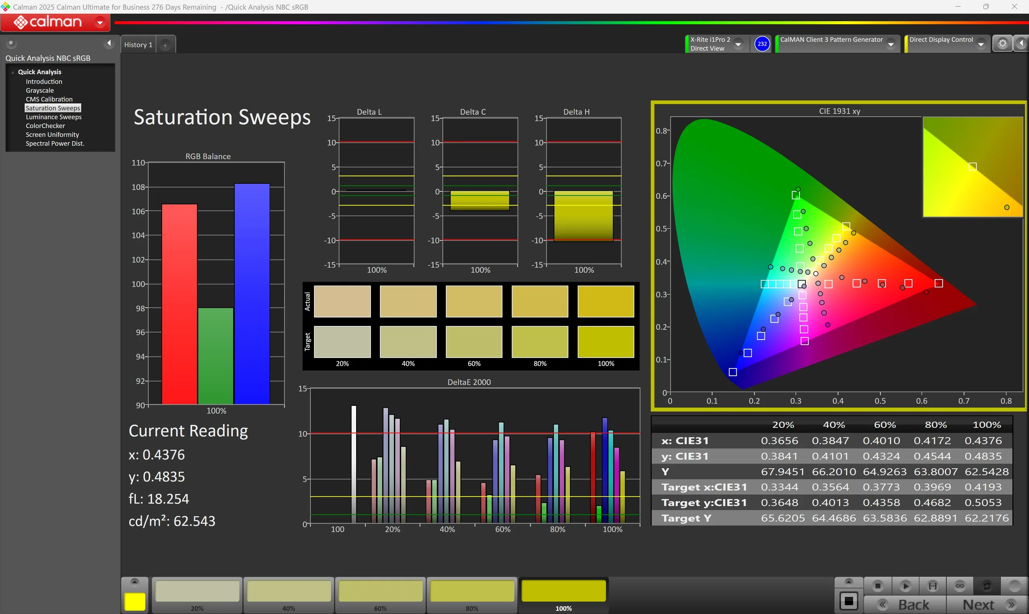Switch to the History 1 tab

(138, 45)
